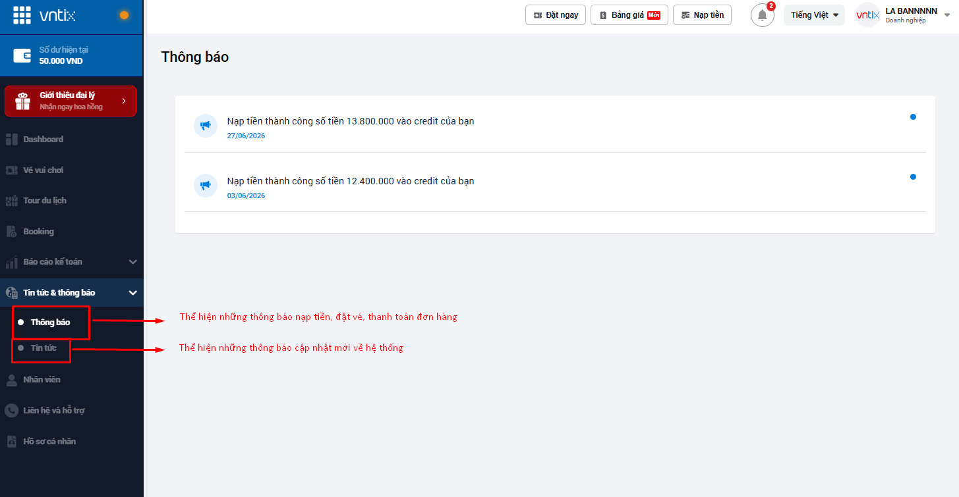959x497 pixels.
Task: Click the Đặt ngay button
Action: [x=556, y=15]
